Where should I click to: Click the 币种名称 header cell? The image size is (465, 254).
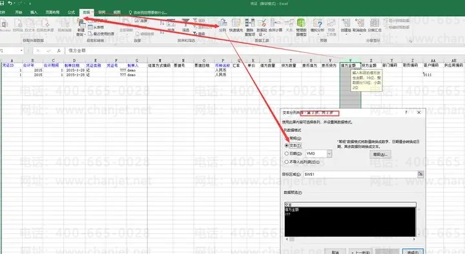click(x=223, y=65)
